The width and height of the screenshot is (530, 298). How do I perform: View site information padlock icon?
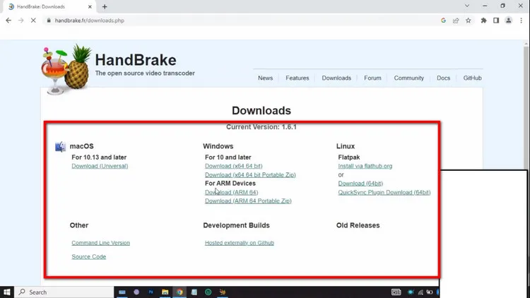[49, 20]
